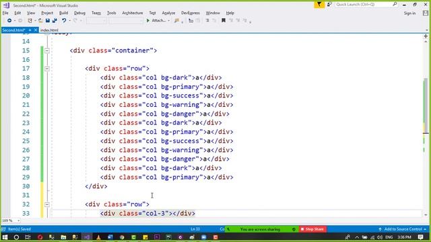431x242 pixels.
Task: Collapse the row div on line 32
Action: (x=47, y=204)
